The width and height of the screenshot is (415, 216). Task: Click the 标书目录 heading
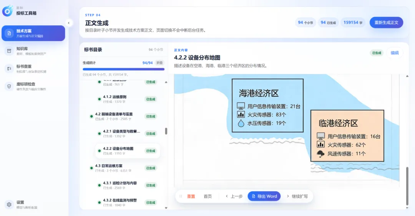click(x=93, y=49)
